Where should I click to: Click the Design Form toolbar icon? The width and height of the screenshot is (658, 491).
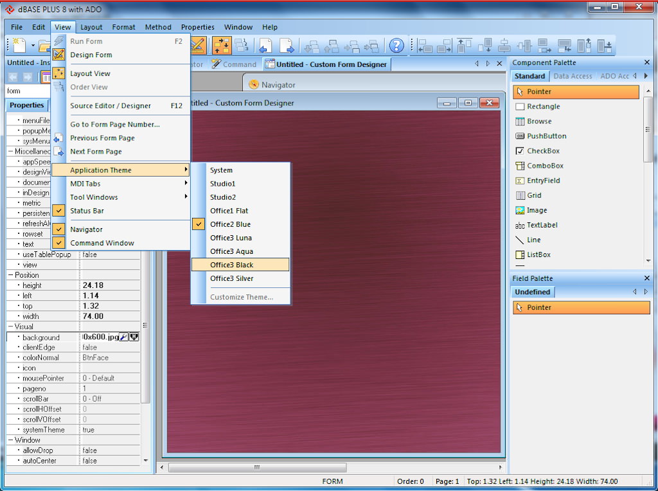pyautogui.click(x=198, y=46)
